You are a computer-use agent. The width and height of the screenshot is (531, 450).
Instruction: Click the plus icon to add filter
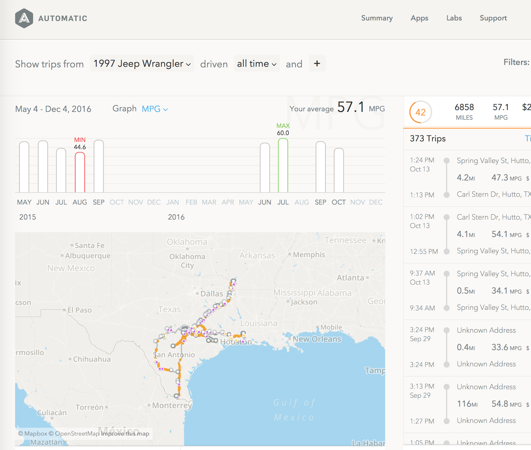[317, 63]
